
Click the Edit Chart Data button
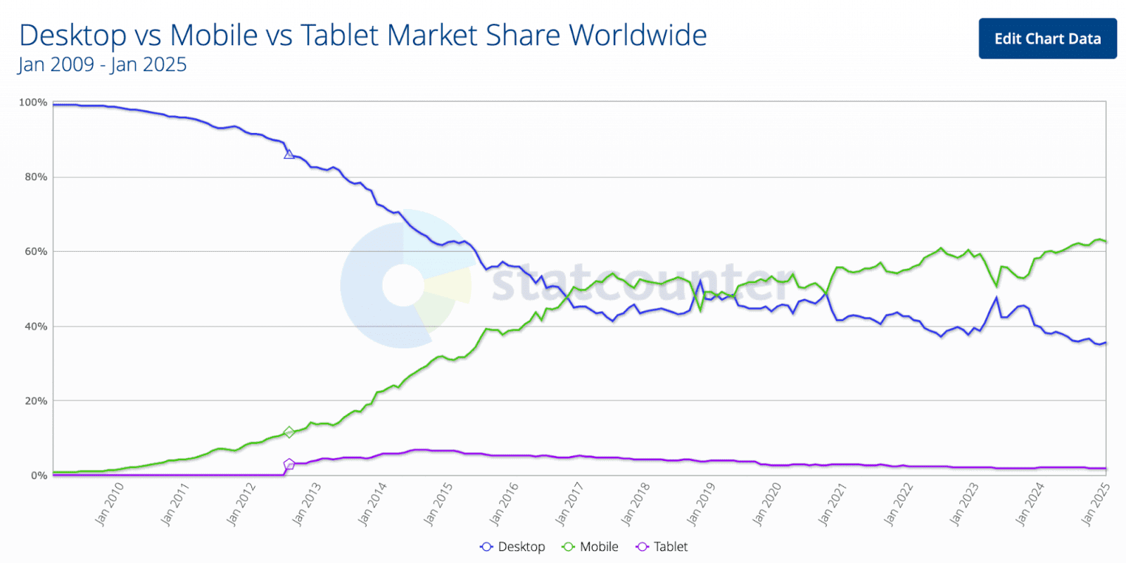click(x=1047, y=39)
